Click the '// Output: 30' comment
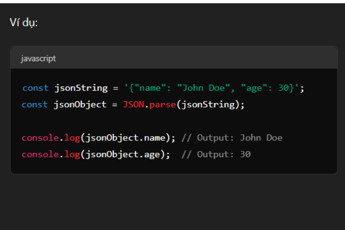 (216, 155)
